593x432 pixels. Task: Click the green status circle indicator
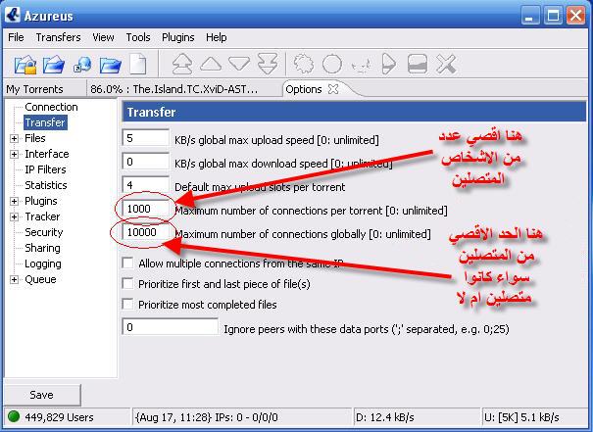[x=14, y=416]
